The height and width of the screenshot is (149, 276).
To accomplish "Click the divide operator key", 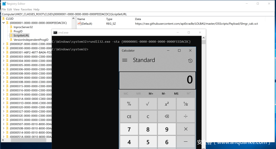I will tap(186, 116).
